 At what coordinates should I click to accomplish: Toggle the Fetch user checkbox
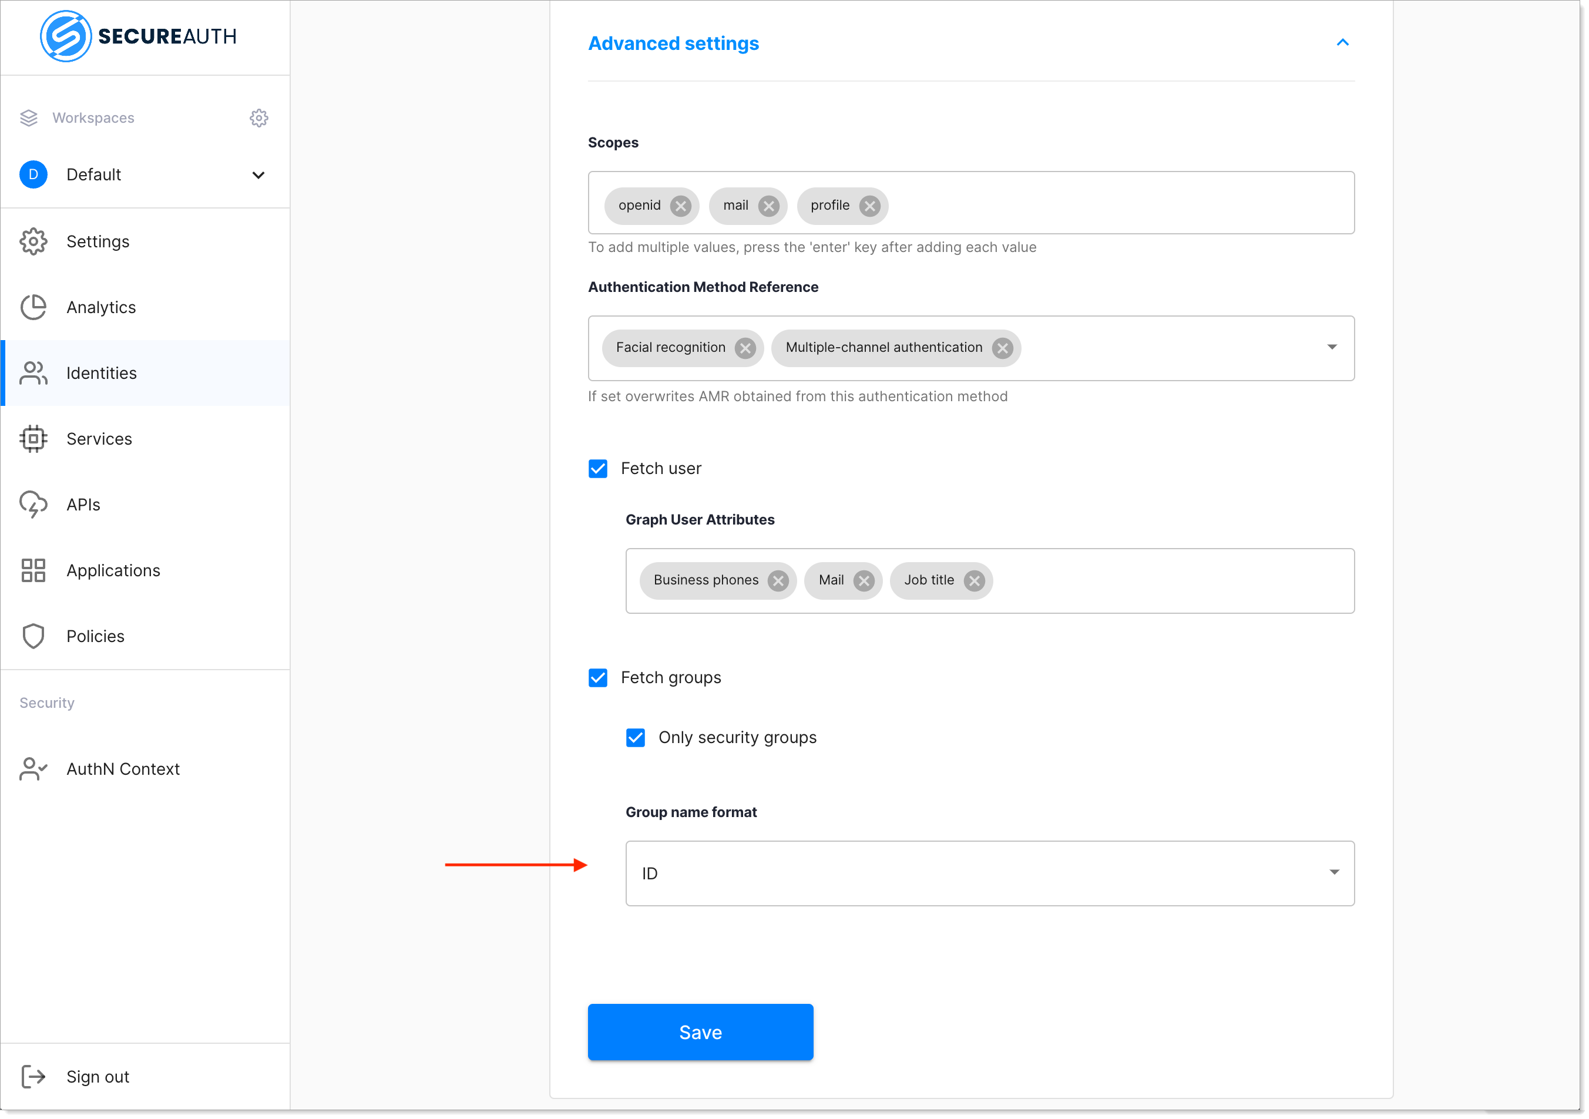pos(598,468)
